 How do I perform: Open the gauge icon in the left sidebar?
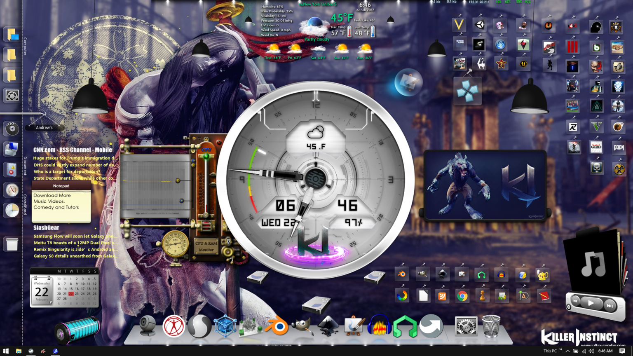point(12,190)
